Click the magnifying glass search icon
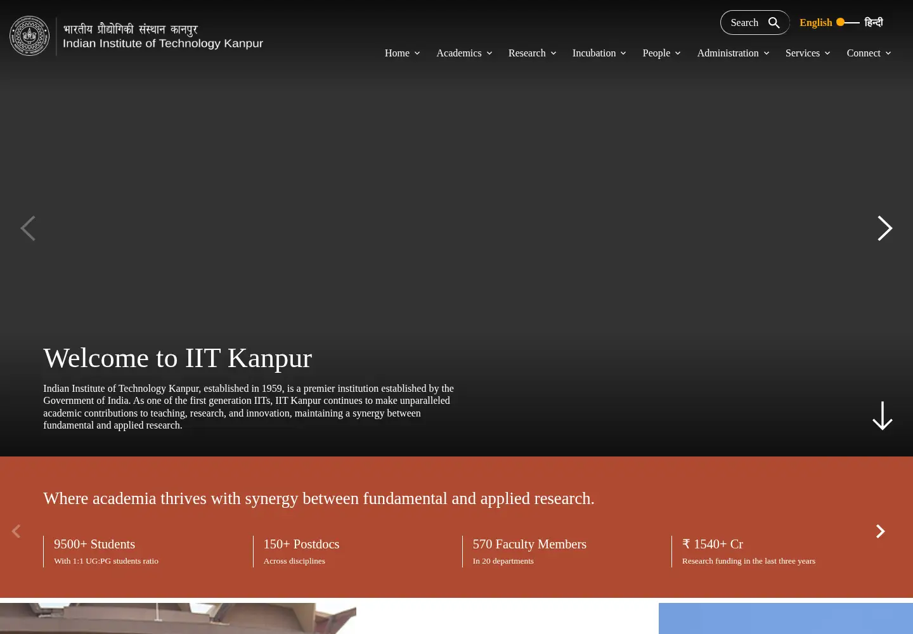This screenshot has width=913, height=634. point(774,23)
